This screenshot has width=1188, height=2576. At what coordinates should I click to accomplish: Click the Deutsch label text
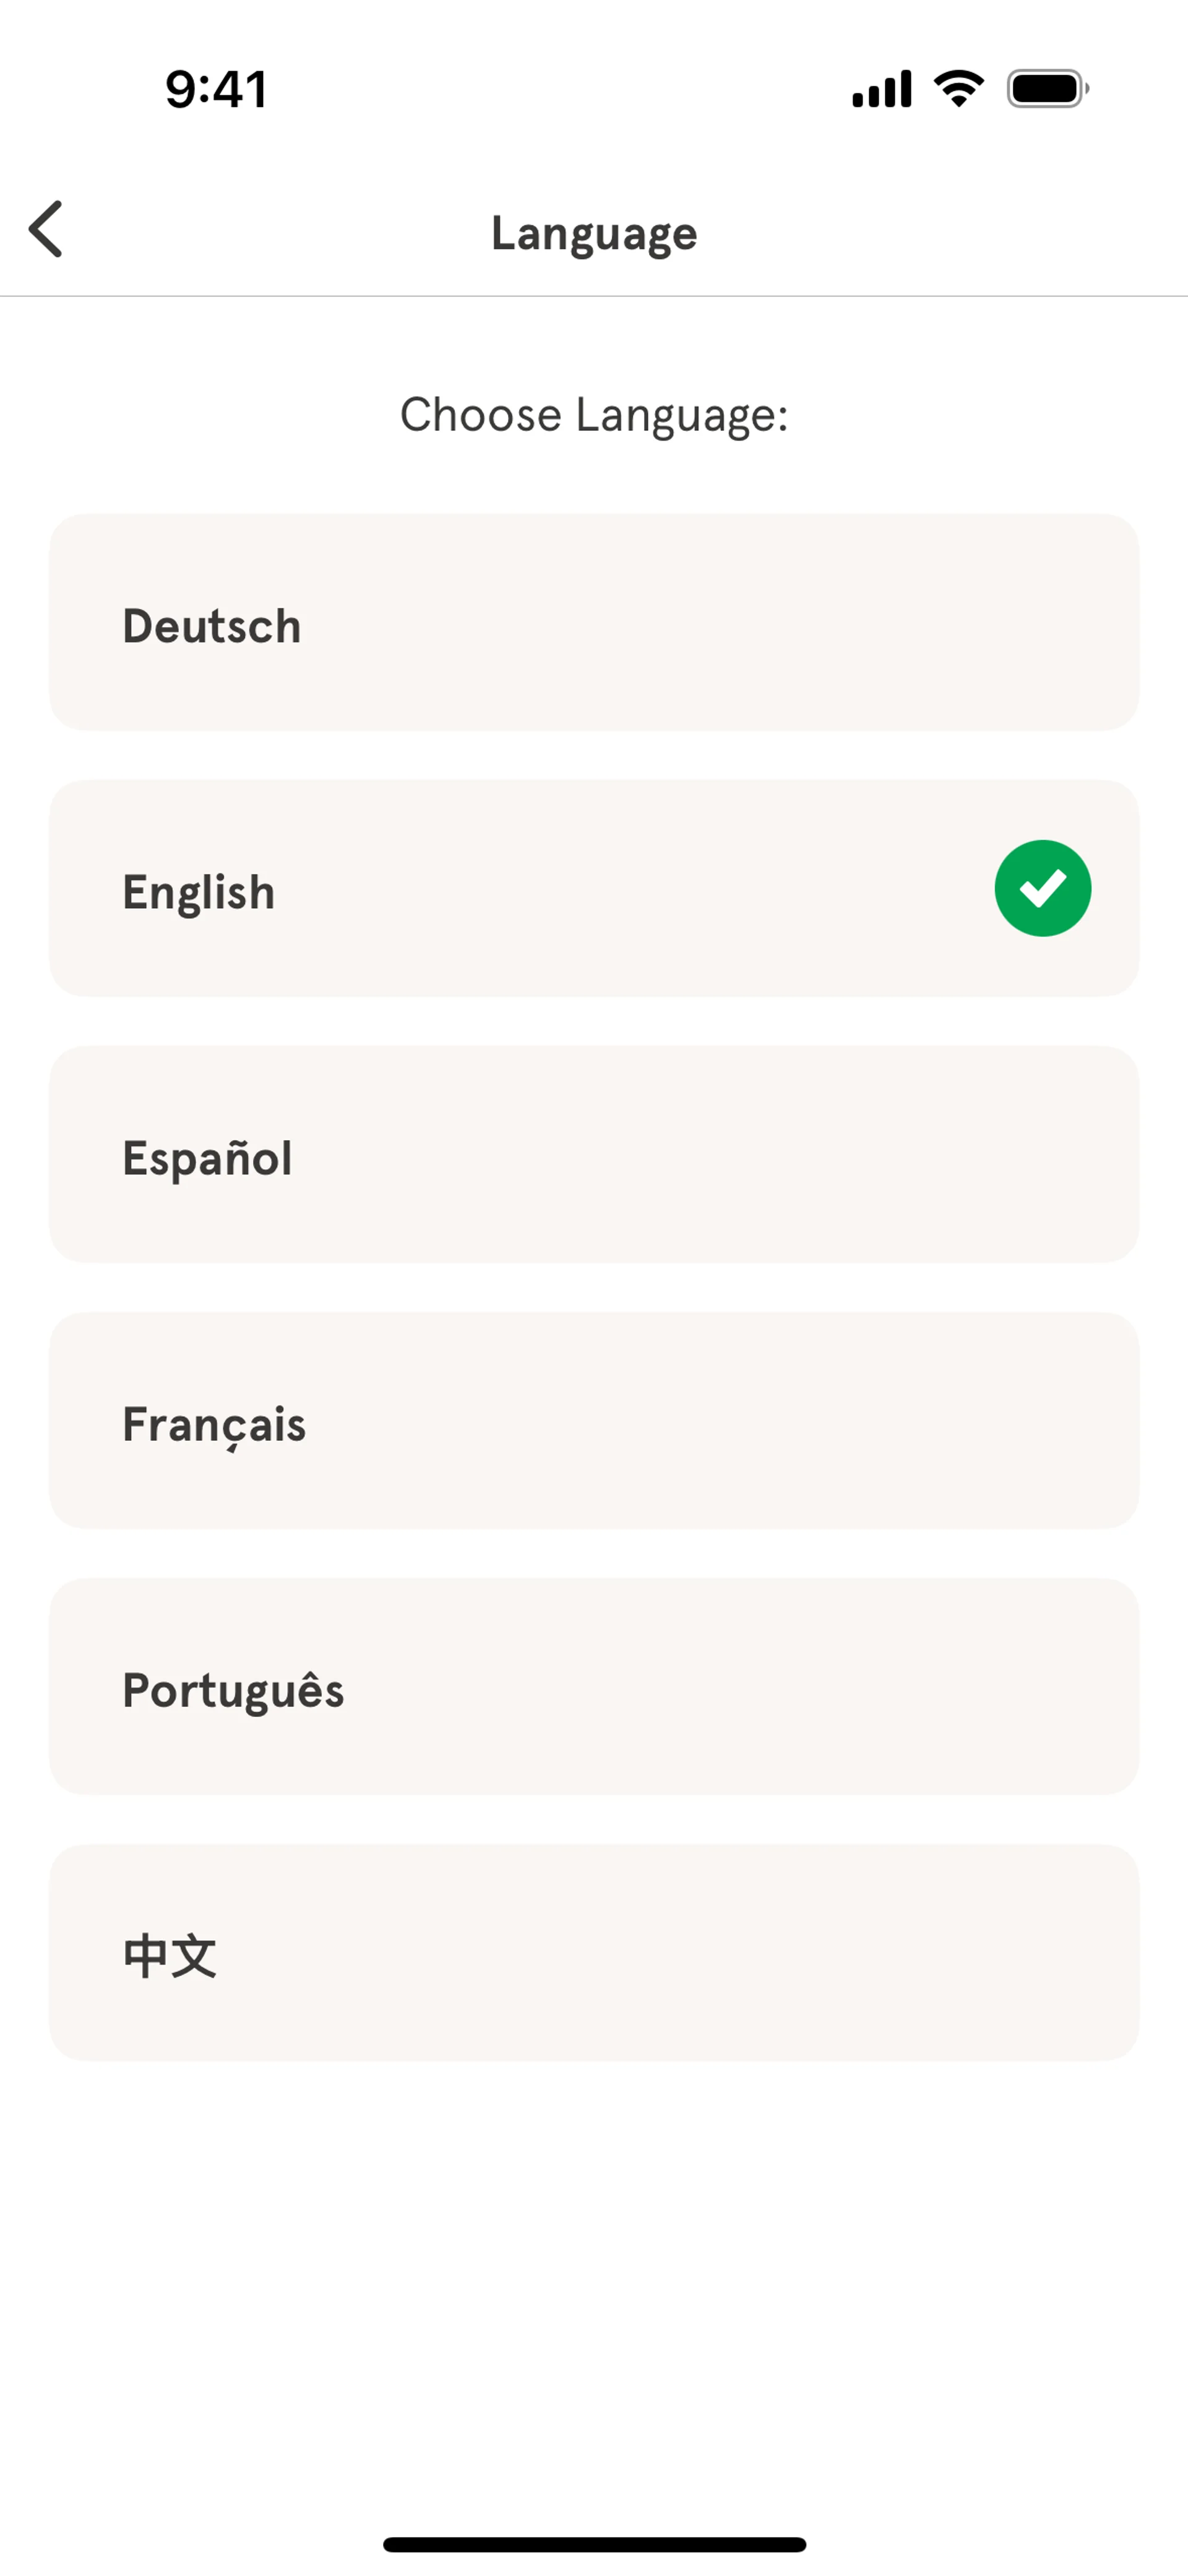[211, 626]
